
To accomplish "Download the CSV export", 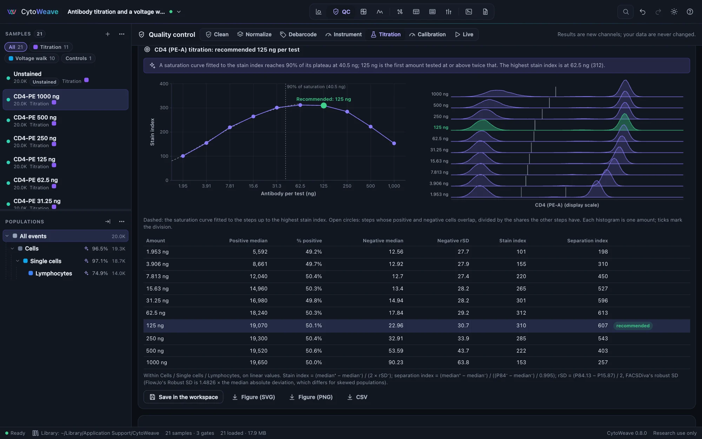I will pos(357,397).
